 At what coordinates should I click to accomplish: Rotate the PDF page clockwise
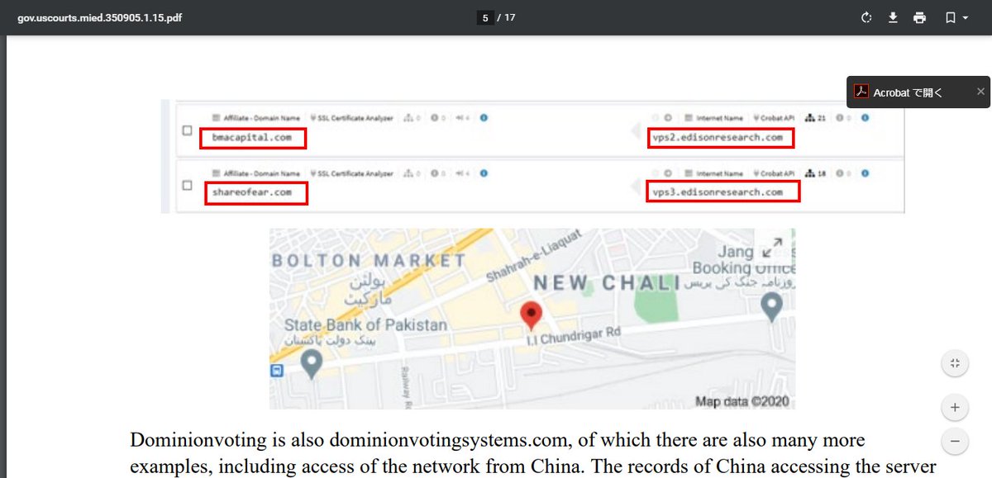(866, 17)
